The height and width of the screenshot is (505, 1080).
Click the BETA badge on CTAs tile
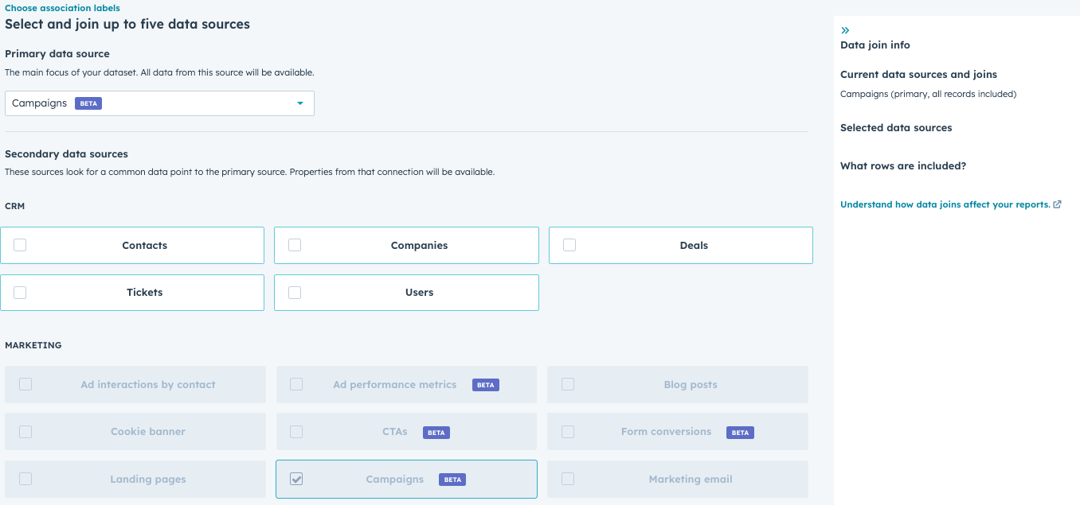tap(436, 432)
